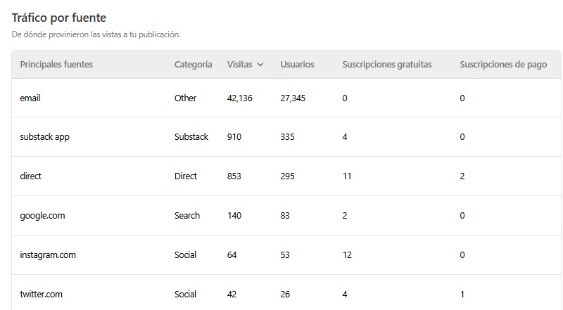Select the direct traffic source
The width and height of the screenshot is (563, 310).
click(31, 176)
